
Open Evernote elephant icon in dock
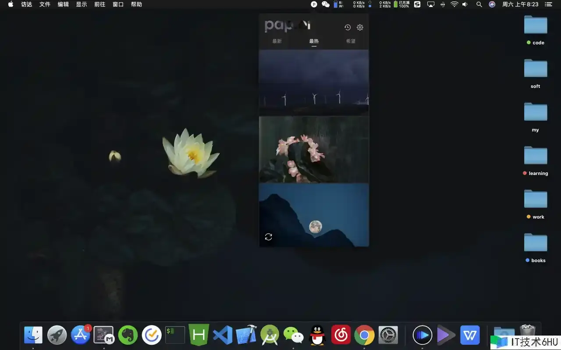tap(128, 336)
